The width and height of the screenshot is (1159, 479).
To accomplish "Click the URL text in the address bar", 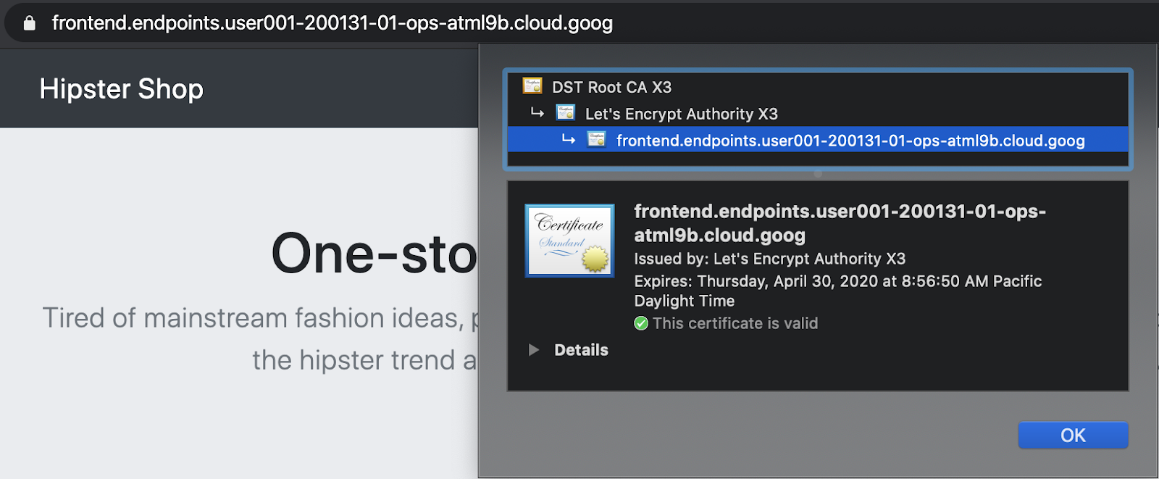I will tap(332, 23).
